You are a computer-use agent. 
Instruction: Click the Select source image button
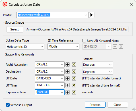click(15, 29)
